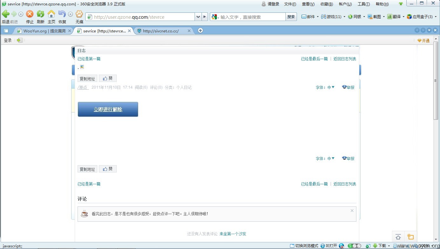Open the 查看(V) menu
440x249 pixels.
308,4
